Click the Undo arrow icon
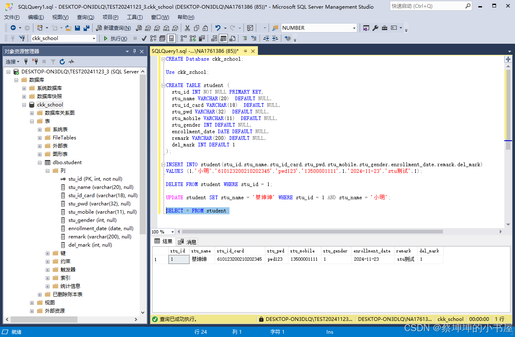Viewport: 515px width, 337px height. pyautogui.click(x=218, y=28)
